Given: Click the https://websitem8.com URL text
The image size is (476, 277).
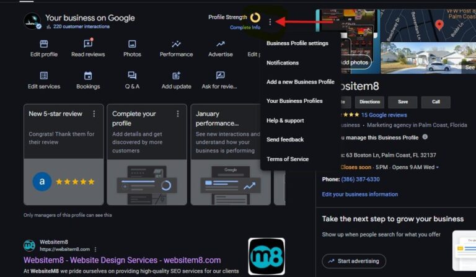Looking at the screenshot, I should pyautogui.click(x=64, y=249).
